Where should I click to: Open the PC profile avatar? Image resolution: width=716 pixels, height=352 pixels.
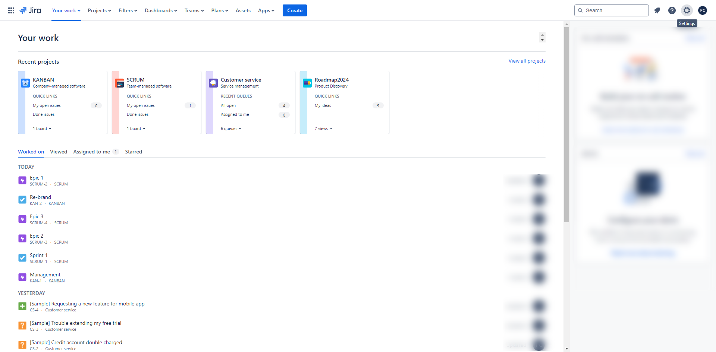pos(702,10)
